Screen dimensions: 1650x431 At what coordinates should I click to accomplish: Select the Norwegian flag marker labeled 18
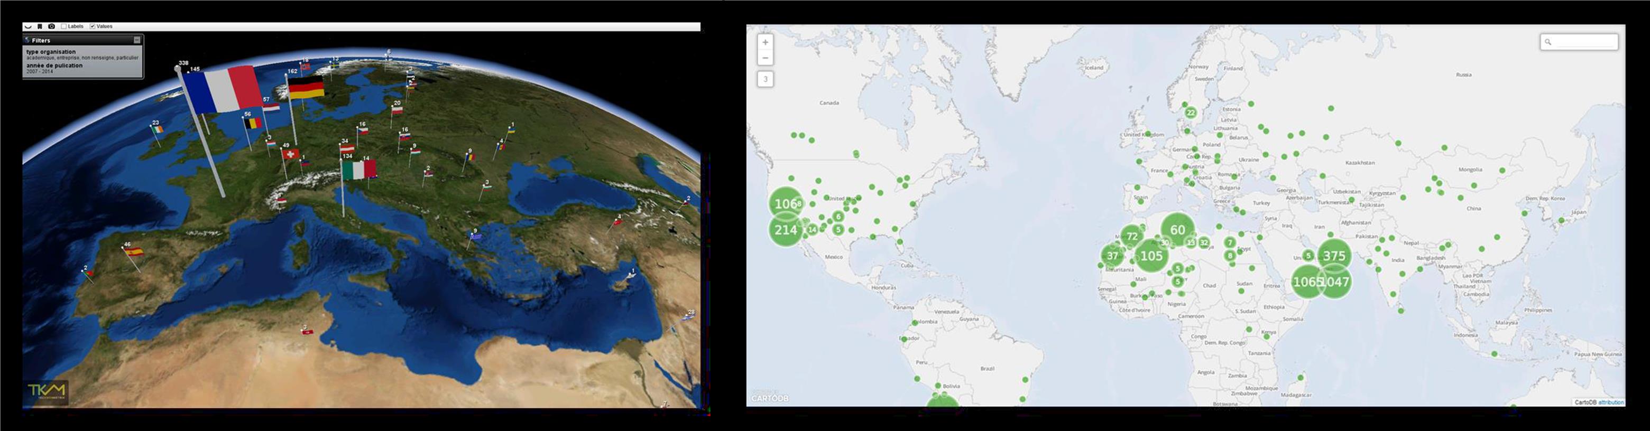click(x=306, y=66)
